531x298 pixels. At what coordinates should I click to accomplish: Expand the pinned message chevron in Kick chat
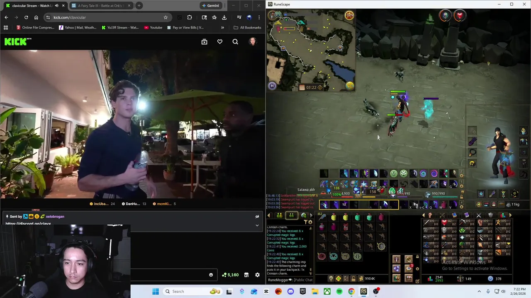(257, 226)
